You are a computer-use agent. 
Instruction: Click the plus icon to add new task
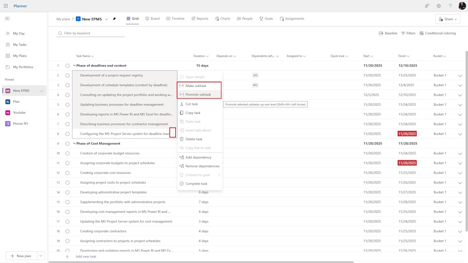(x=67, y=257)
